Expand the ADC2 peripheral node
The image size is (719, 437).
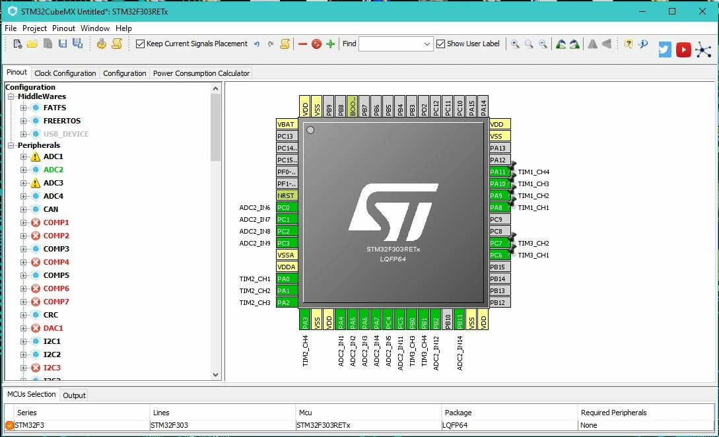pos(23,170)
